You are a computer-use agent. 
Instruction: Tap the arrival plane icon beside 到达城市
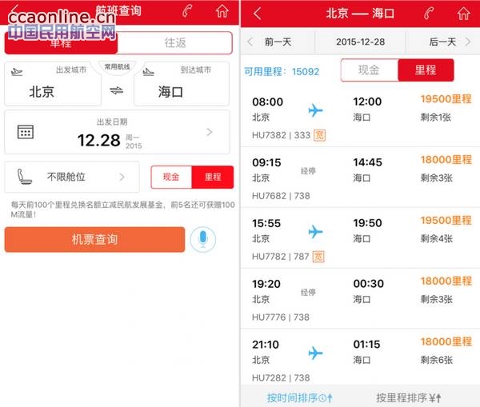point(149,72)
